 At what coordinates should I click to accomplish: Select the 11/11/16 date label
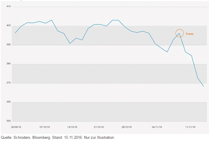pyautogui.click(x=190, y=127)
